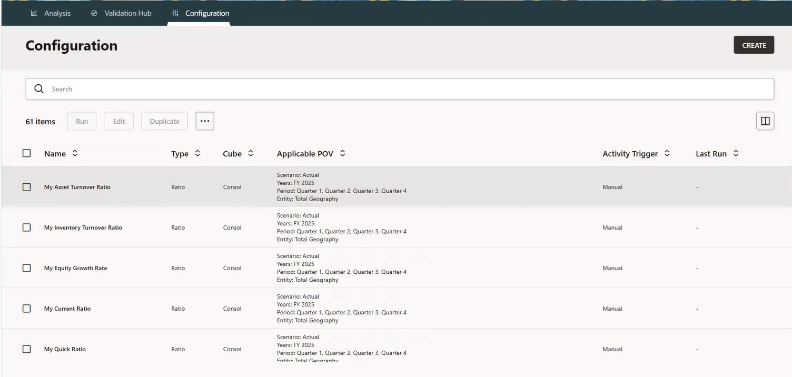Click the Configuration page heading
The image size is (792, 377).
click(x=72, y=45)
